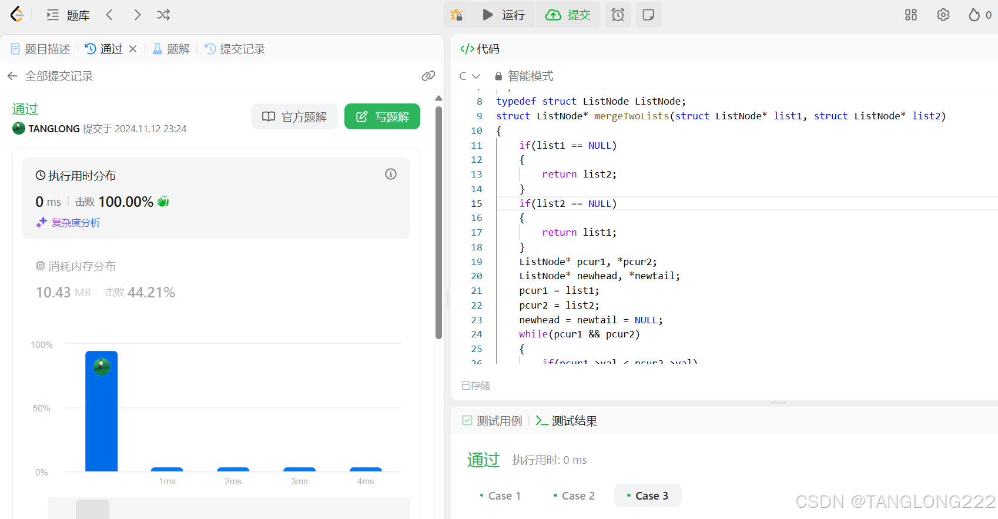The image size is (998, 519).
Task: Select the 消耗内存分布 section
Action: (x=76, y=266)
